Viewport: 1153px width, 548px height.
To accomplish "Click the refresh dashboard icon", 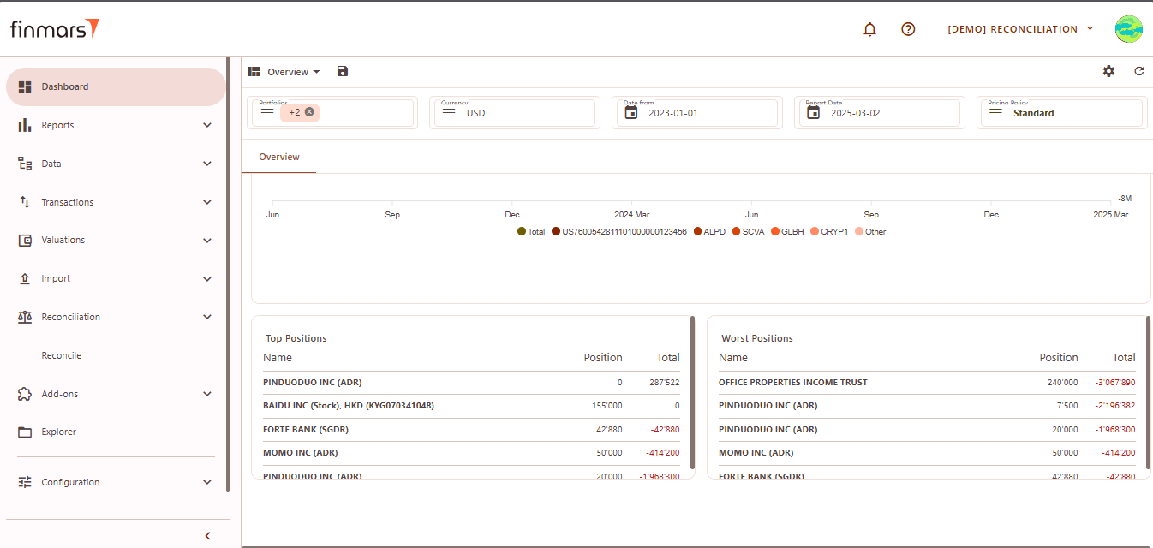I will point(1138,72).
